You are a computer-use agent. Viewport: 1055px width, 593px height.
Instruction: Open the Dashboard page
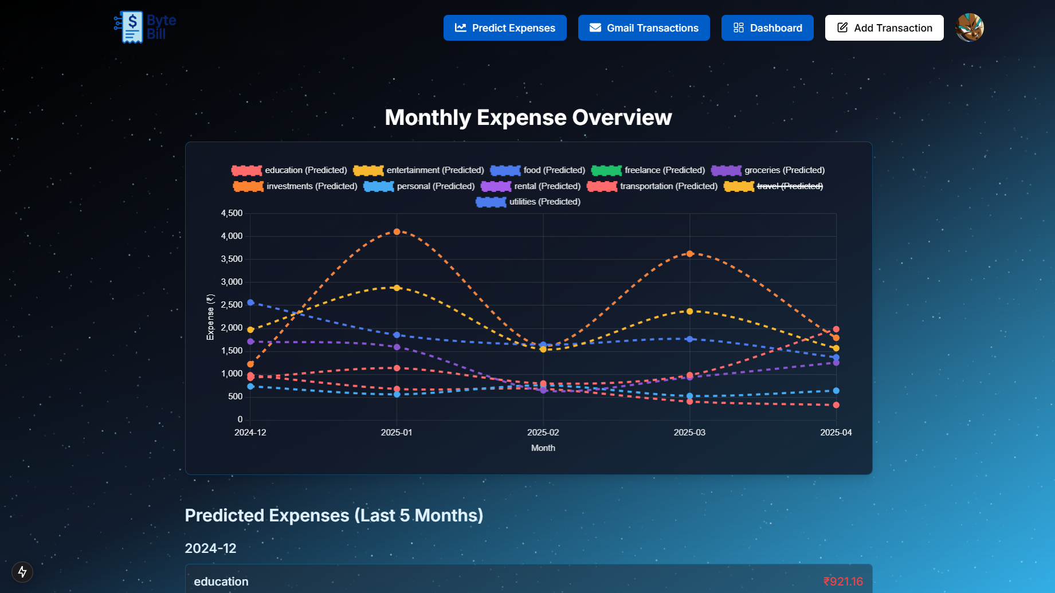767,28
